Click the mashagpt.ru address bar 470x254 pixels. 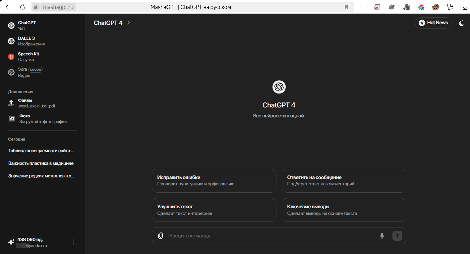pyautogui.click(x=58, y=7)
